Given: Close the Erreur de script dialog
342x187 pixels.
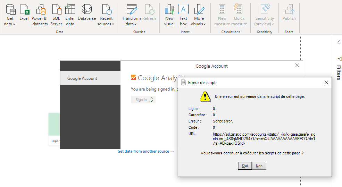Looking at the screenshot, I should pos(326,82).
